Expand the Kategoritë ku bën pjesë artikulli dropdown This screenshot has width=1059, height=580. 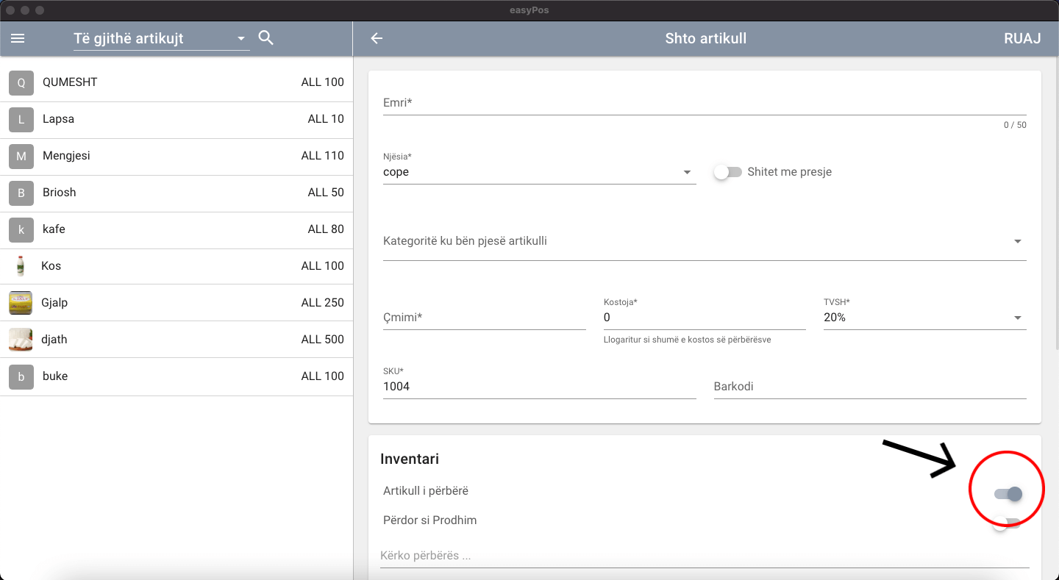pyautogui.click(x=704, y=241)
